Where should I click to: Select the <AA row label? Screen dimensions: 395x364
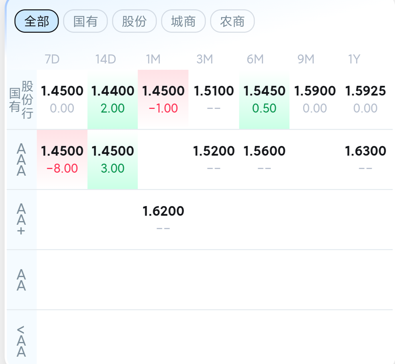click(21, 341)
